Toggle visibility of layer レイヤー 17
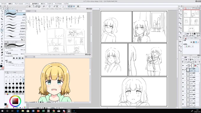 [183, 91]
